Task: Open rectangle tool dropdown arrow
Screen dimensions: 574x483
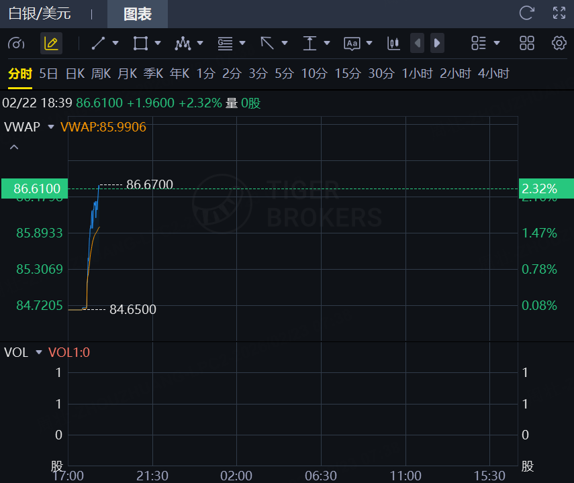Action: [x=158, y=43]
